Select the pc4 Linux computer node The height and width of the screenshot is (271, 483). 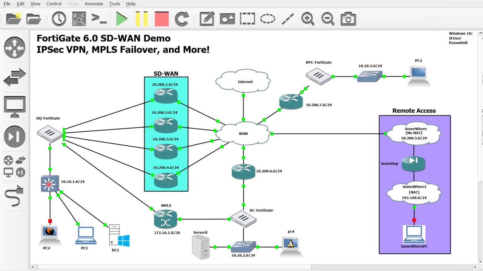[291, 247]
